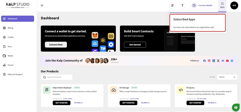Click Get started on Build Smart Contracts

tap(135, 44)
